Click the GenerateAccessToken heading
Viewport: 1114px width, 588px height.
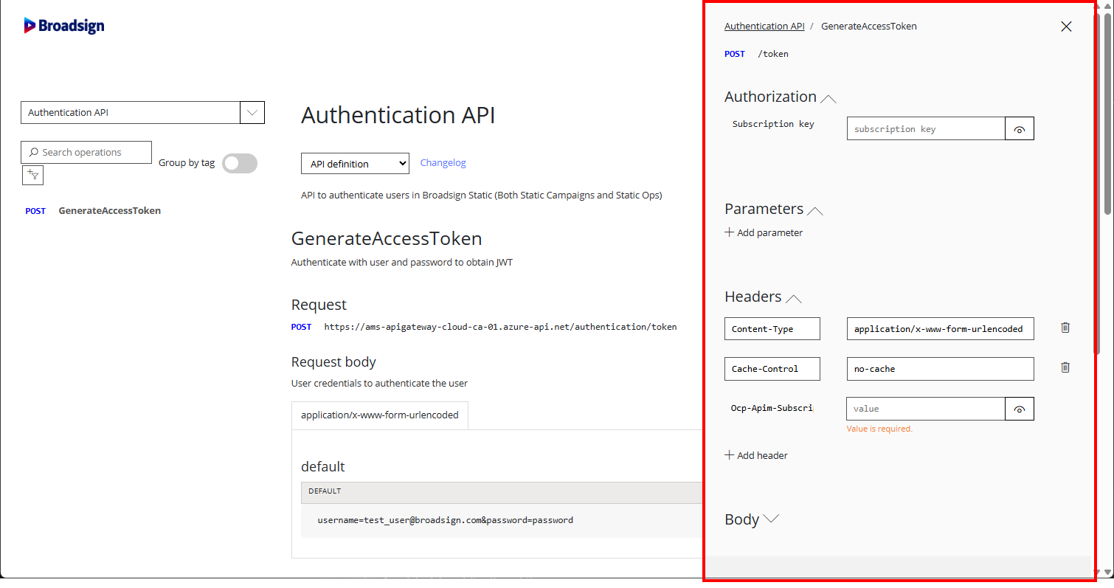(387, 238)
